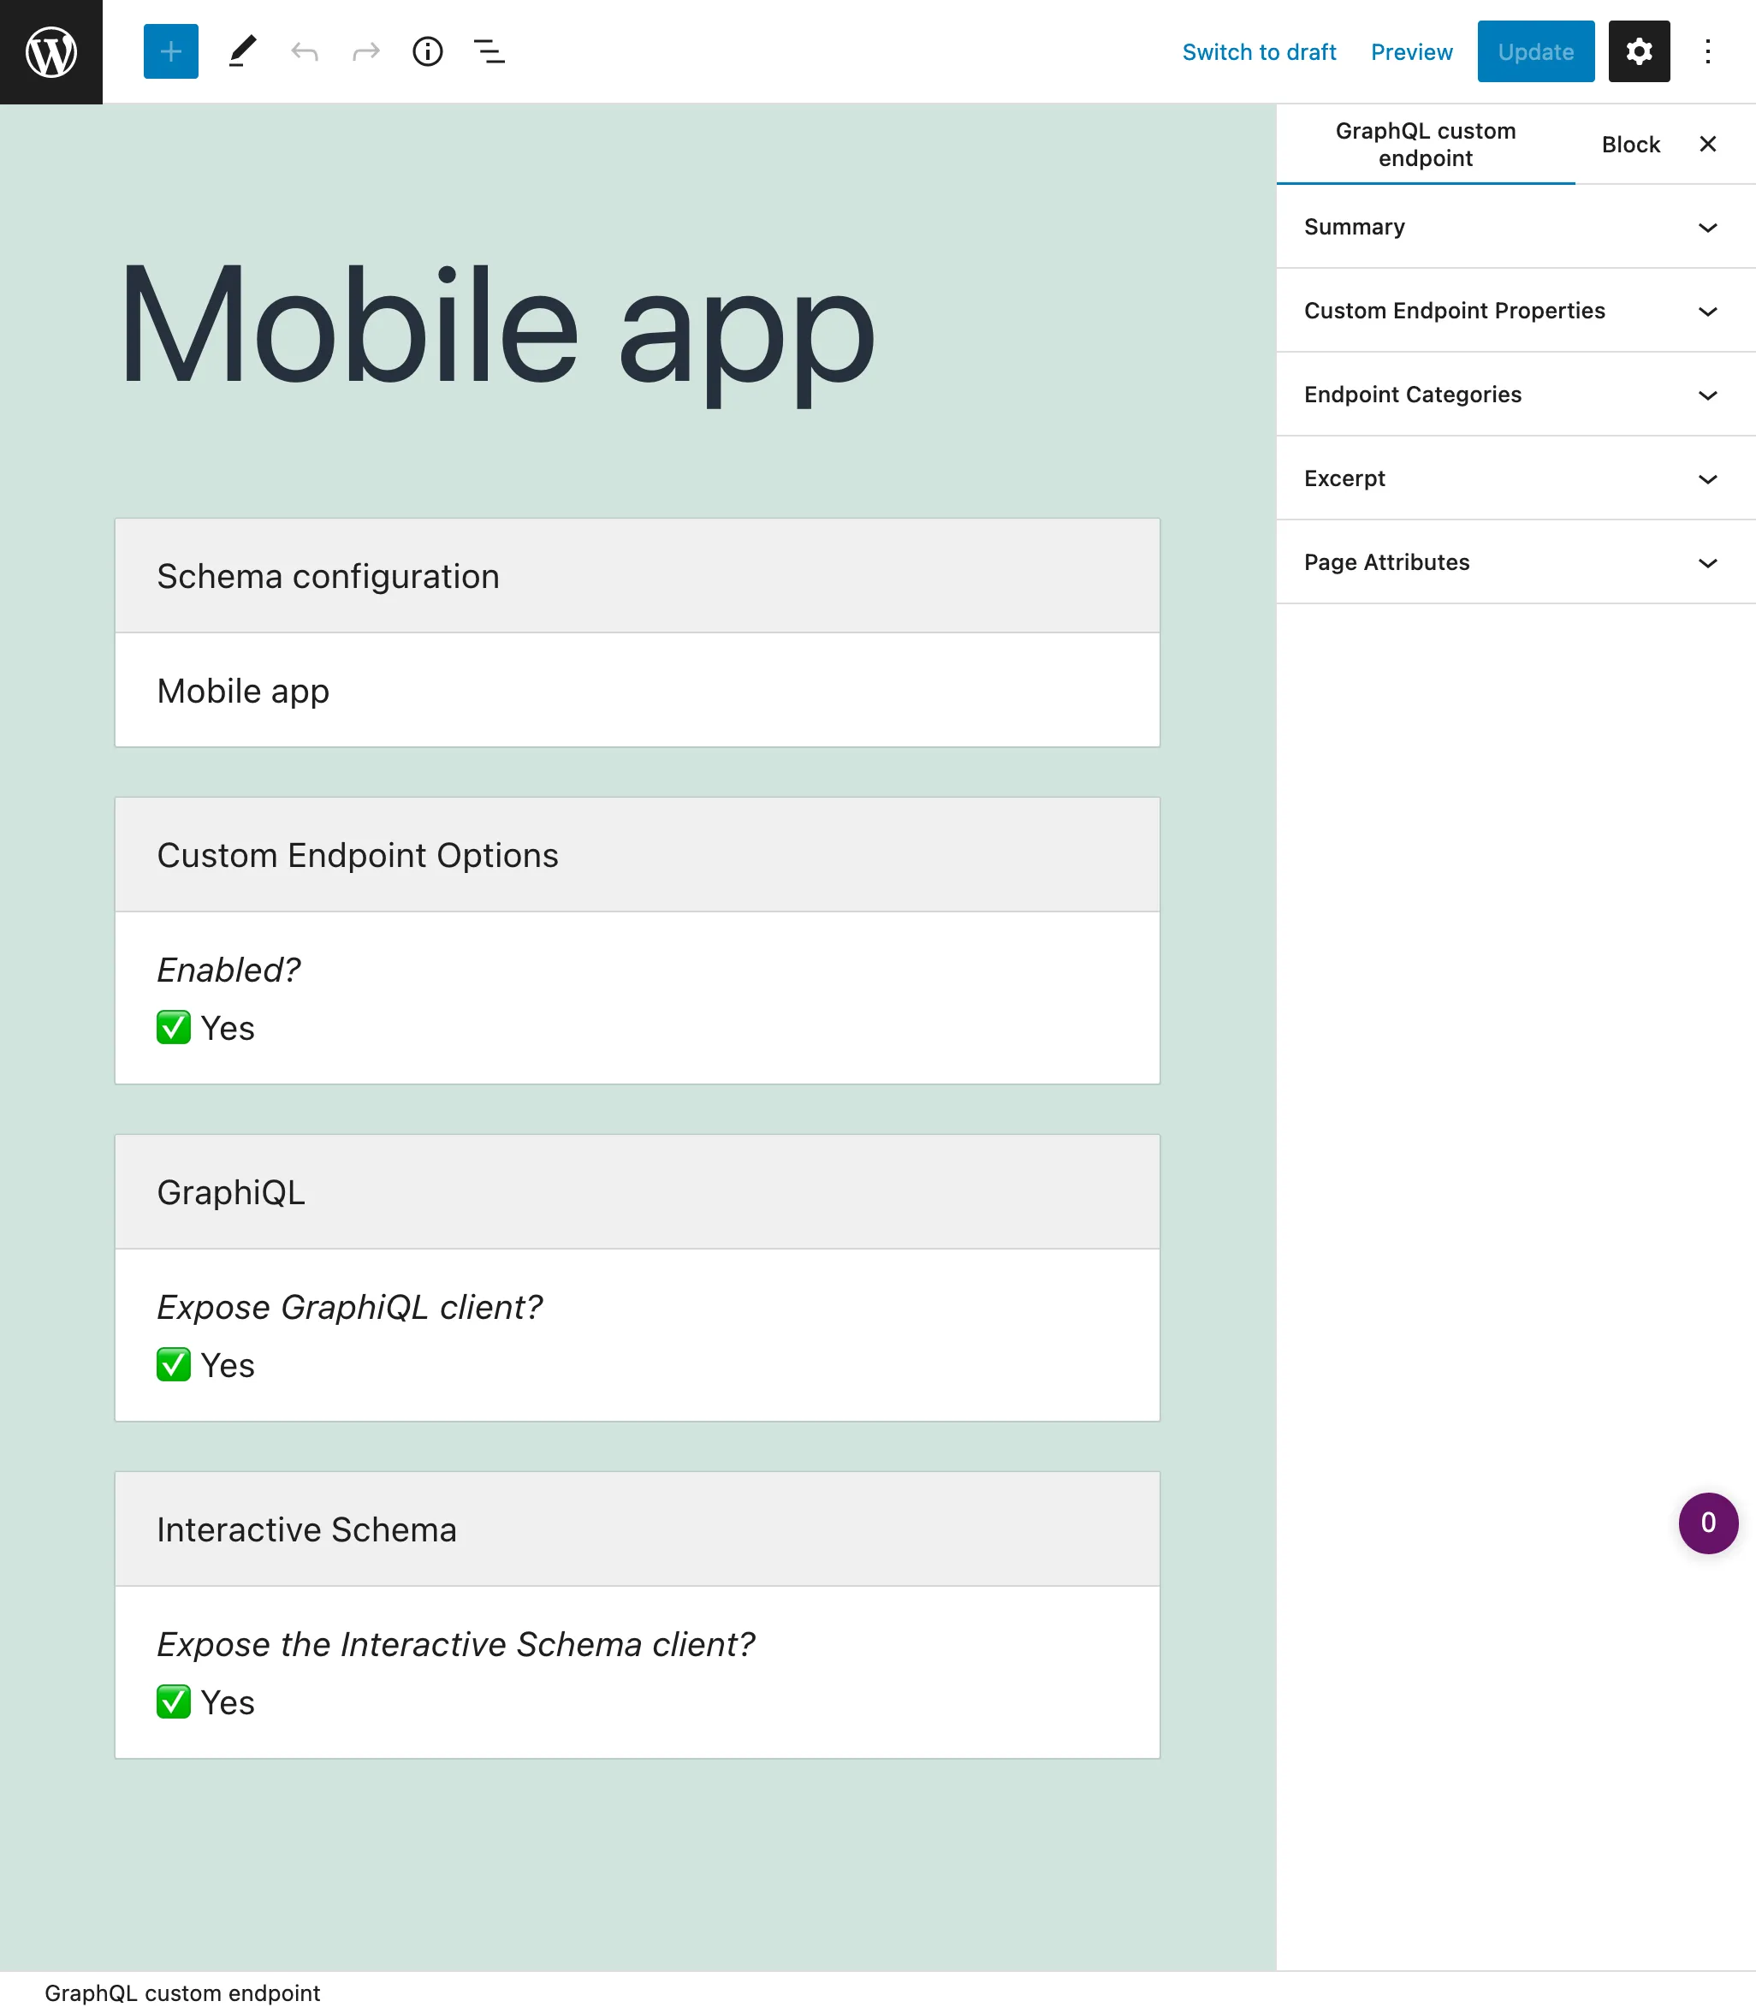Click the Yes value under Enabled?
The width and height of the screenshot is (1756, 2013).
pos(205,1028)
